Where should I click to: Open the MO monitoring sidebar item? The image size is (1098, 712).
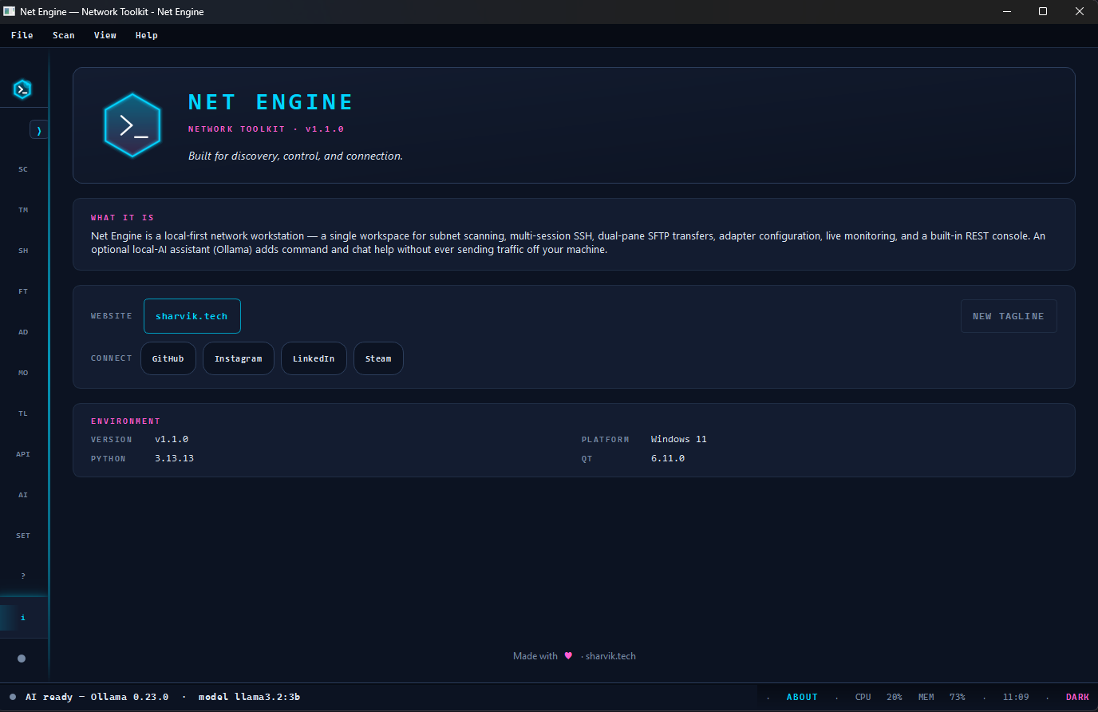click(x=23, y=373)
